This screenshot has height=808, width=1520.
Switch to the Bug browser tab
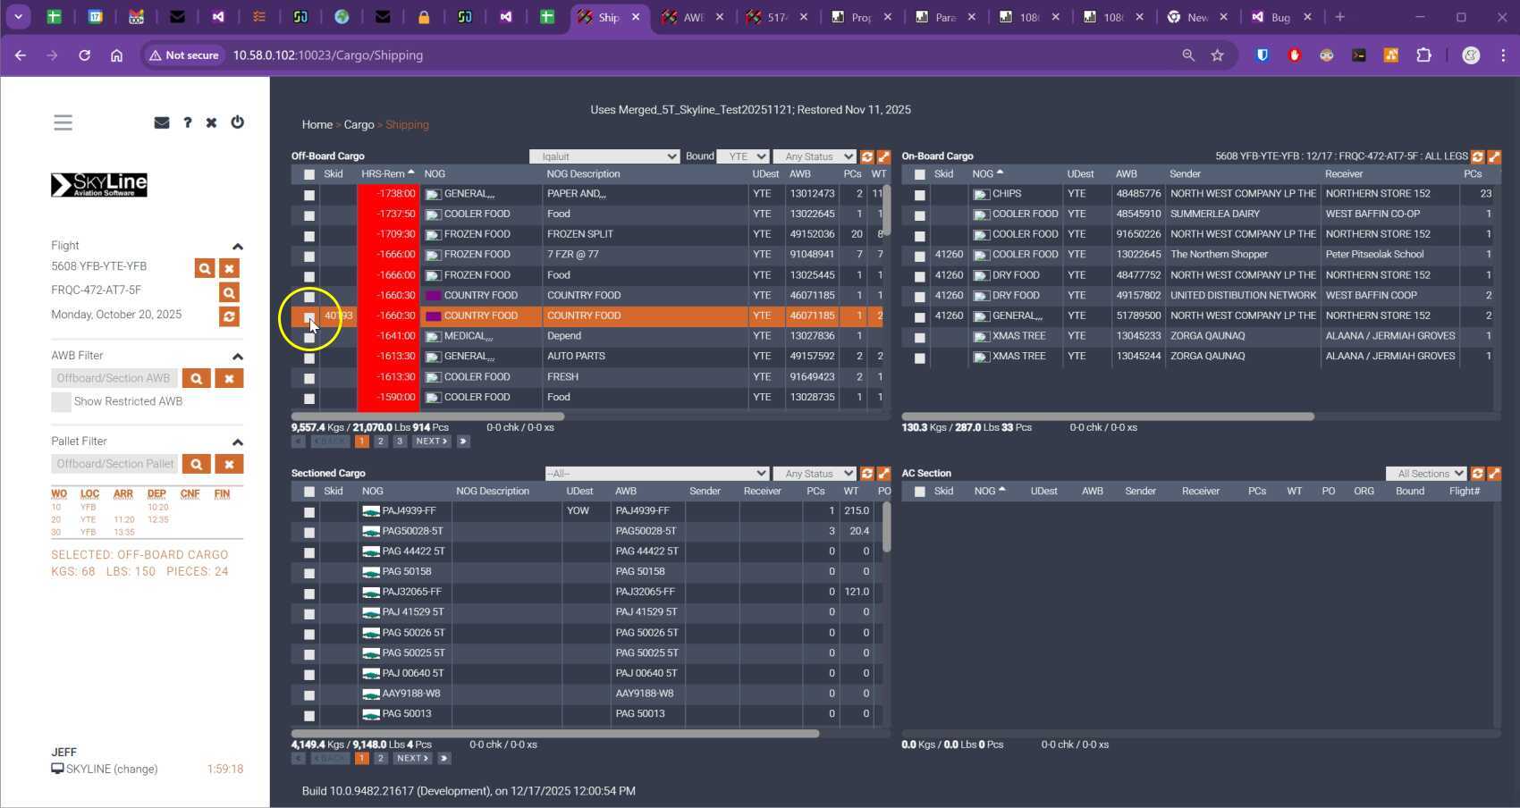tap(1280, 17)
